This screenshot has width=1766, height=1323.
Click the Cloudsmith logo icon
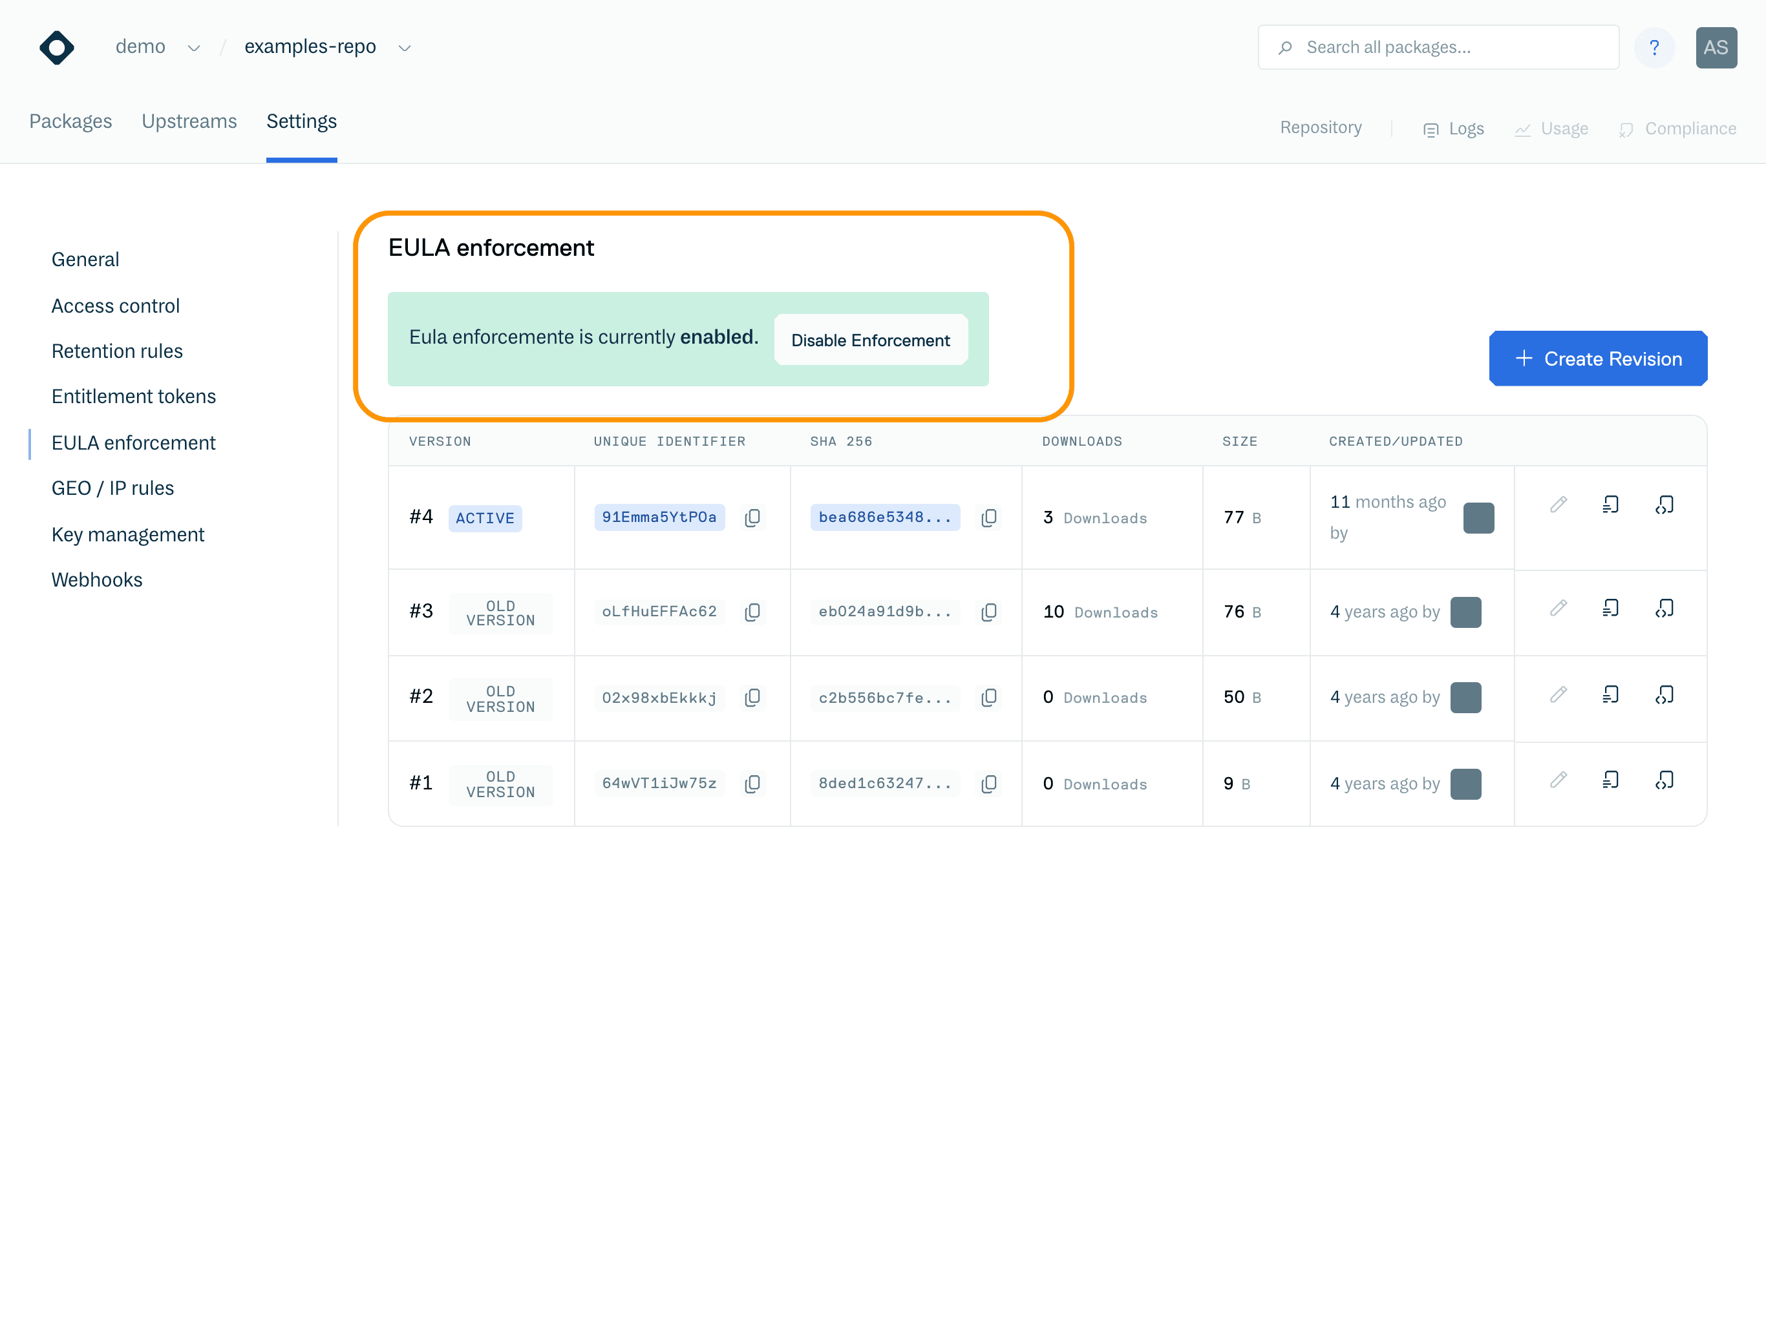tap(57, 48)
